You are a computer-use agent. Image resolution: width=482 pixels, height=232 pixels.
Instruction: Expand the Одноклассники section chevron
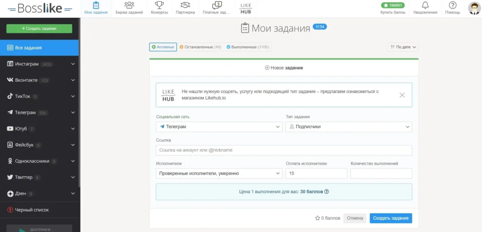pyautogui.click(x=73, y=161)
